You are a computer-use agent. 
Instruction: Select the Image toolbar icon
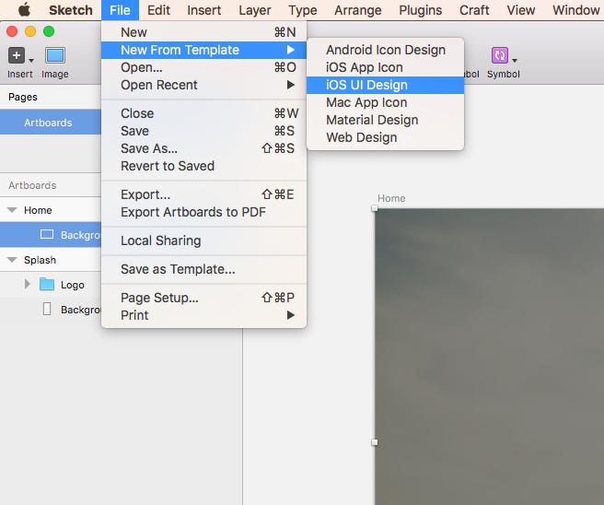[x=55, y=55]
